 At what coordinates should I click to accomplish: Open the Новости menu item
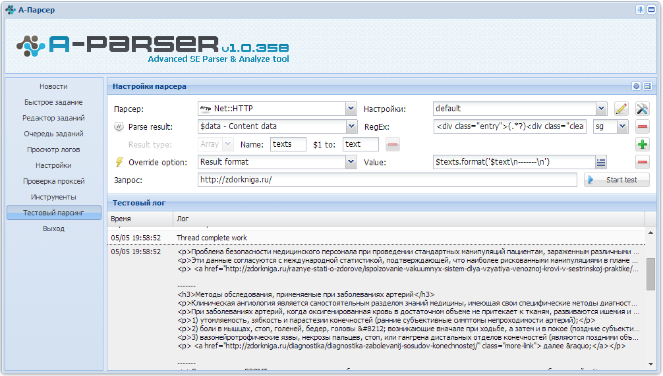[x=53, y=86]
